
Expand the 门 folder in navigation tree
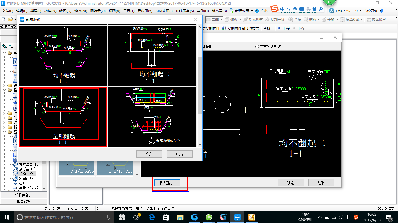(x=4, y=118)
